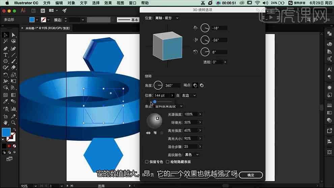Click the X-axis rotation dial (-18°)
The image size is (334, 188).
205,28
